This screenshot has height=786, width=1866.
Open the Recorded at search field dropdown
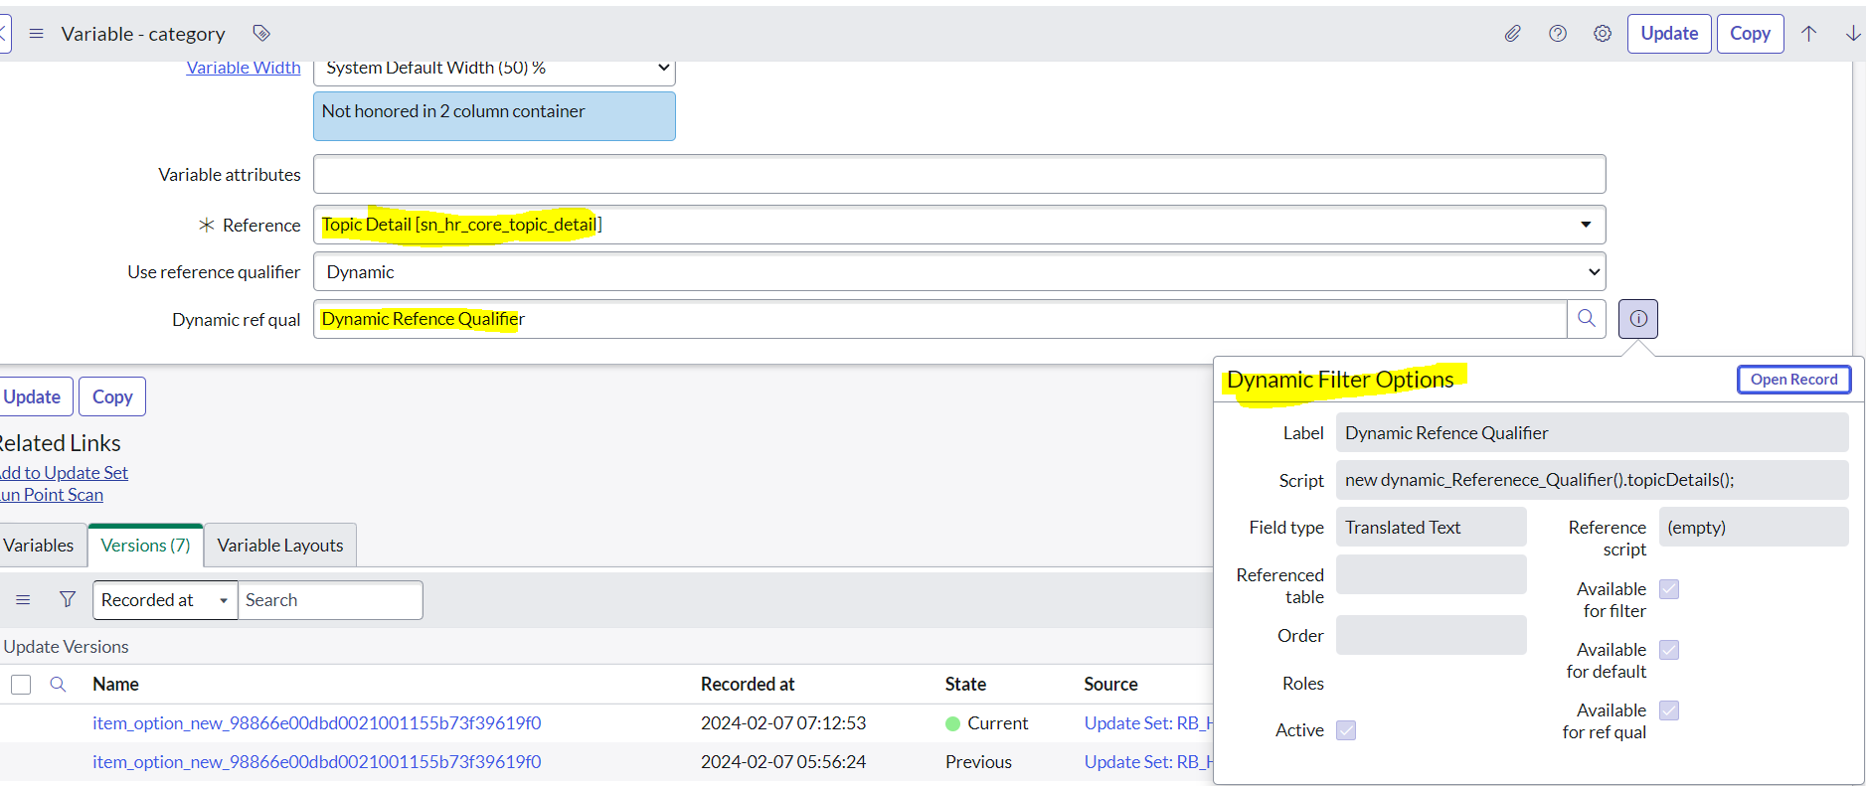165,600
